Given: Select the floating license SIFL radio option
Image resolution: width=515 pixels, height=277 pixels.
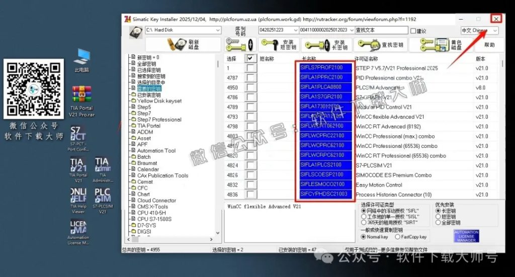Looking at the screenshot, I should (364, 211).
